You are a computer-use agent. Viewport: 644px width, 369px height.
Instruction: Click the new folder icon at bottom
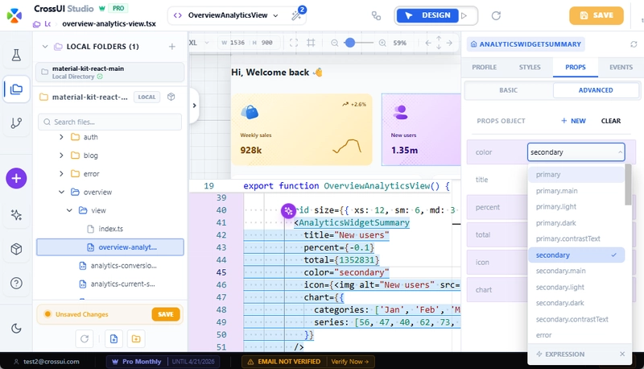[x=136, y=338]
